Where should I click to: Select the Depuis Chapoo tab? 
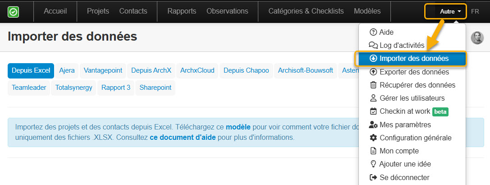point(246,71)
